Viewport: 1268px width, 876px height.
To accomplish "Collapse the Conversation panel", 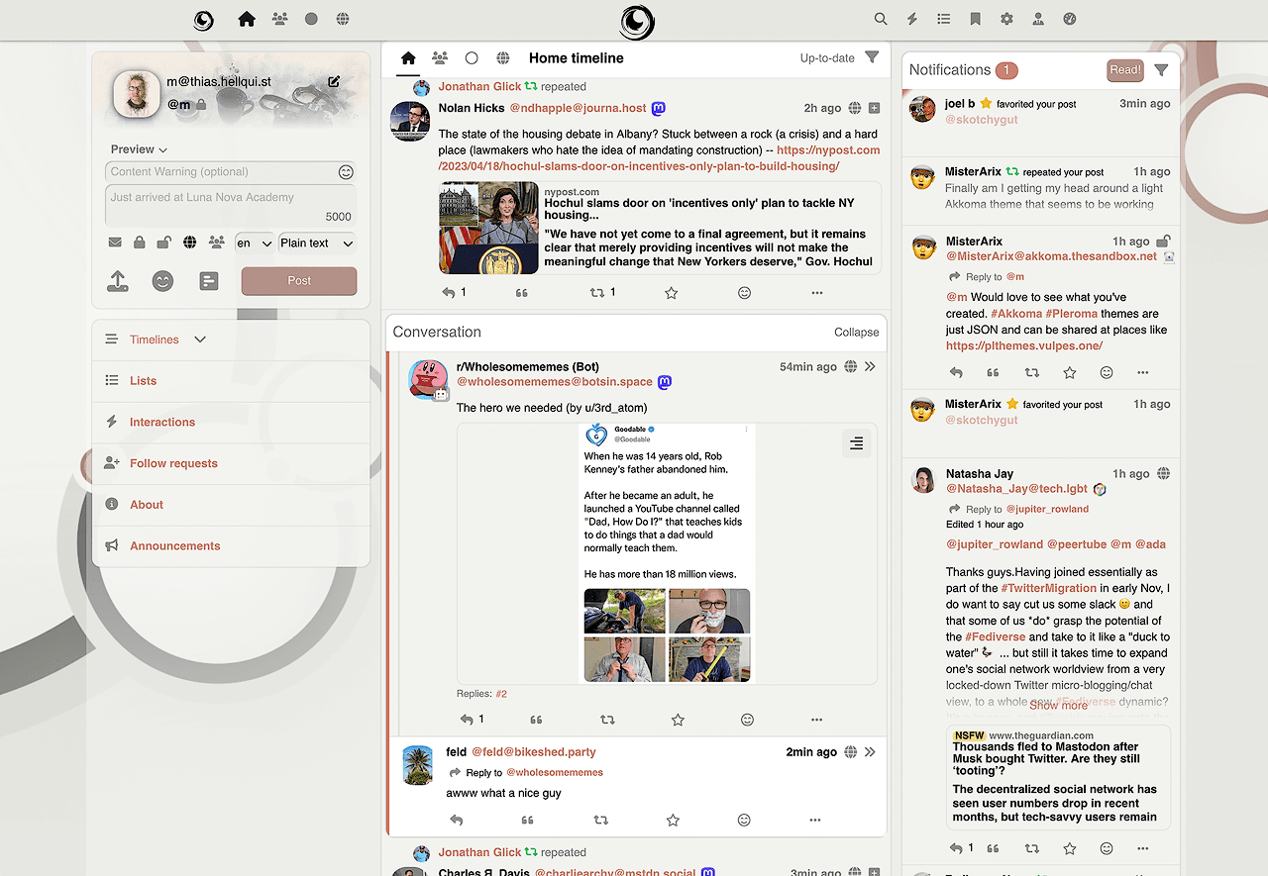I will tap(856, 333).
